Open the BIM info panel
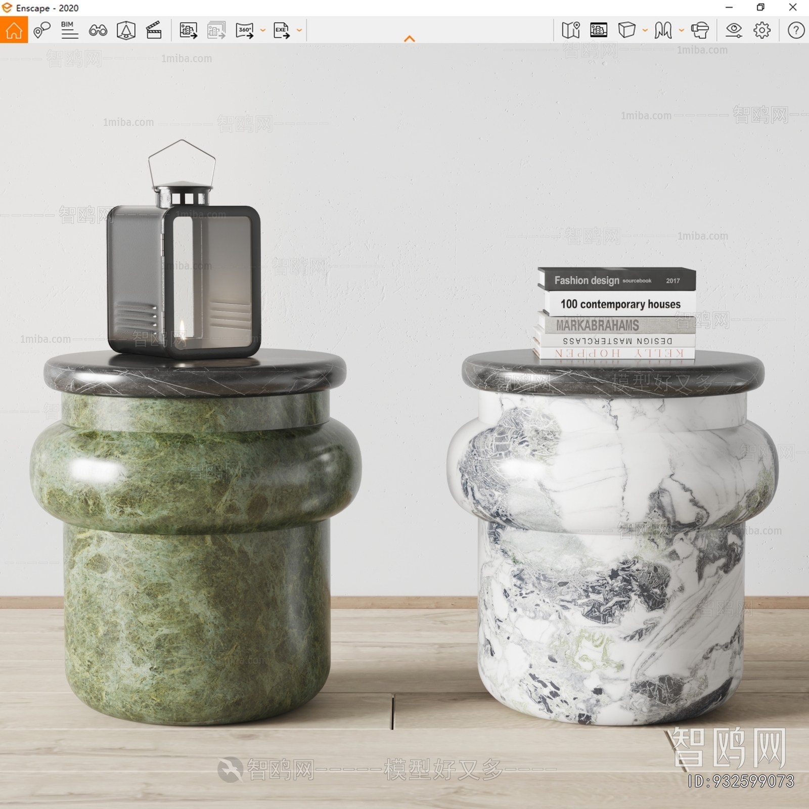Image resolution: width=809 pixels, height=809 pixels. [69, 30]
